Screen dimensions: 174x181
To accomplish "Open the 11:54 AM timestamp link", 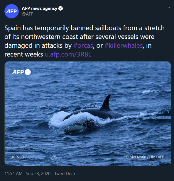I will [x=13, y=174].
